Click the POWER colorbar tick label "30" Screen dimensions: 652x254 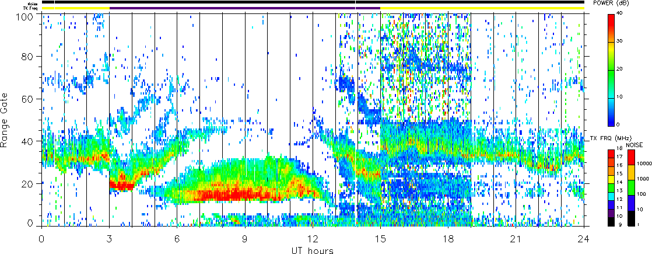(619, 42)
